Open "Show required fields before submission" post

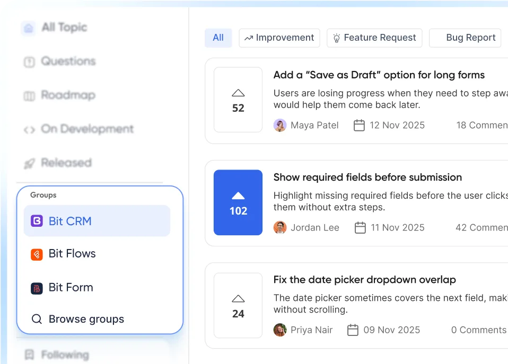coord(367,177)
